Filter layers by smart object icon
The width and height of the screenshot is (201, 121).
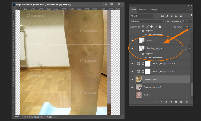[181, 16]
